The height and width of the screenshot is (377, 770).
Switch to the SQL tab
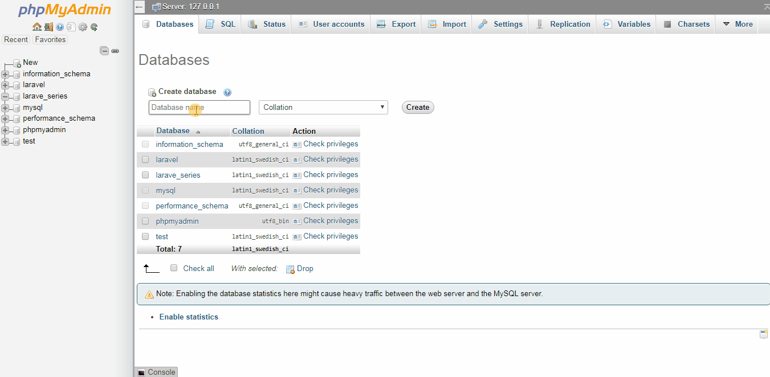pyautogui.click(x=221, y=24)
